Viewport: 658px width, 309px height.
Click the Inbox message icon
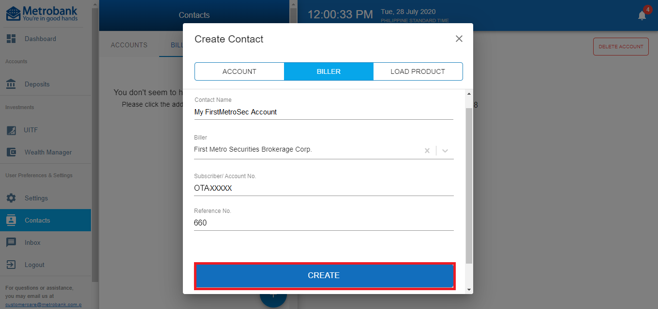(x=11, y=242)
